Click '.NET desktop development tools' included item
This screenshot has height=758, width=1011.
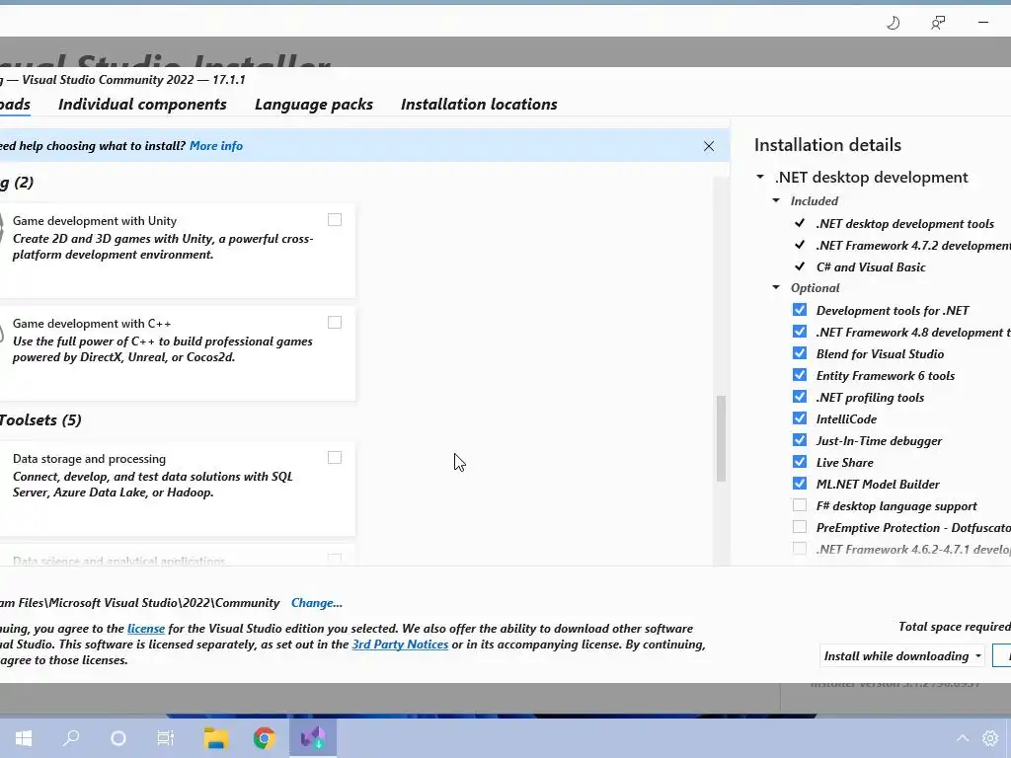pos(904,224)
